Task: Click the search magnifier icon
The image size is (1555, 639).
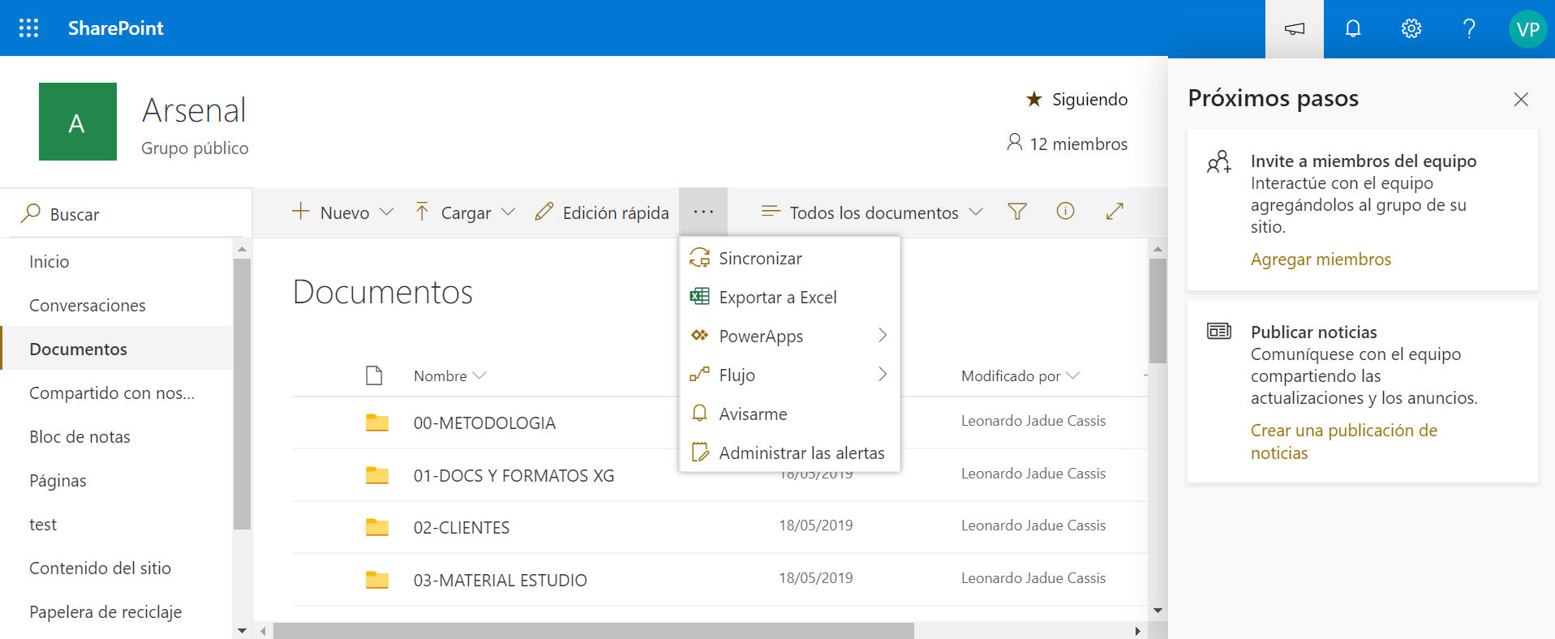Action: click(x=31, y=213)
